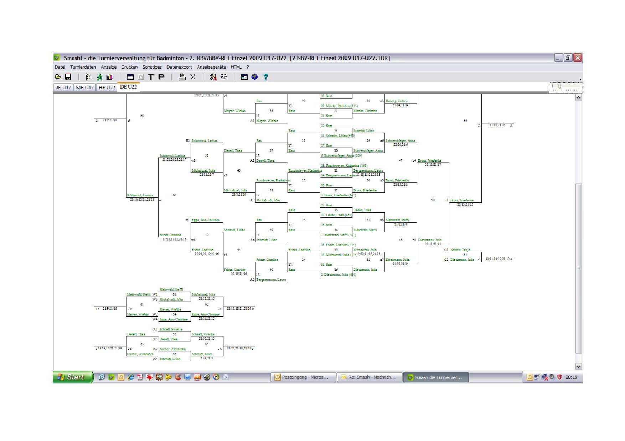Switch to the HE U22 tab
The width and height of the screenshot is (625, 441).
click(x=107, y=87)
